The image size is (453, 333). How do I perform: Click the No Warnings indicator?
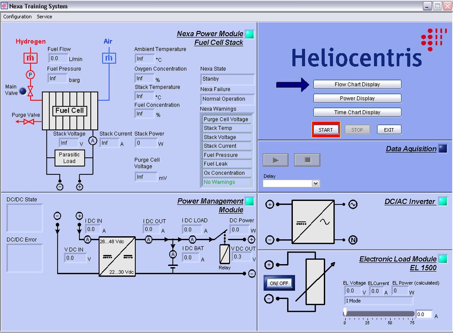coord(226,182)
